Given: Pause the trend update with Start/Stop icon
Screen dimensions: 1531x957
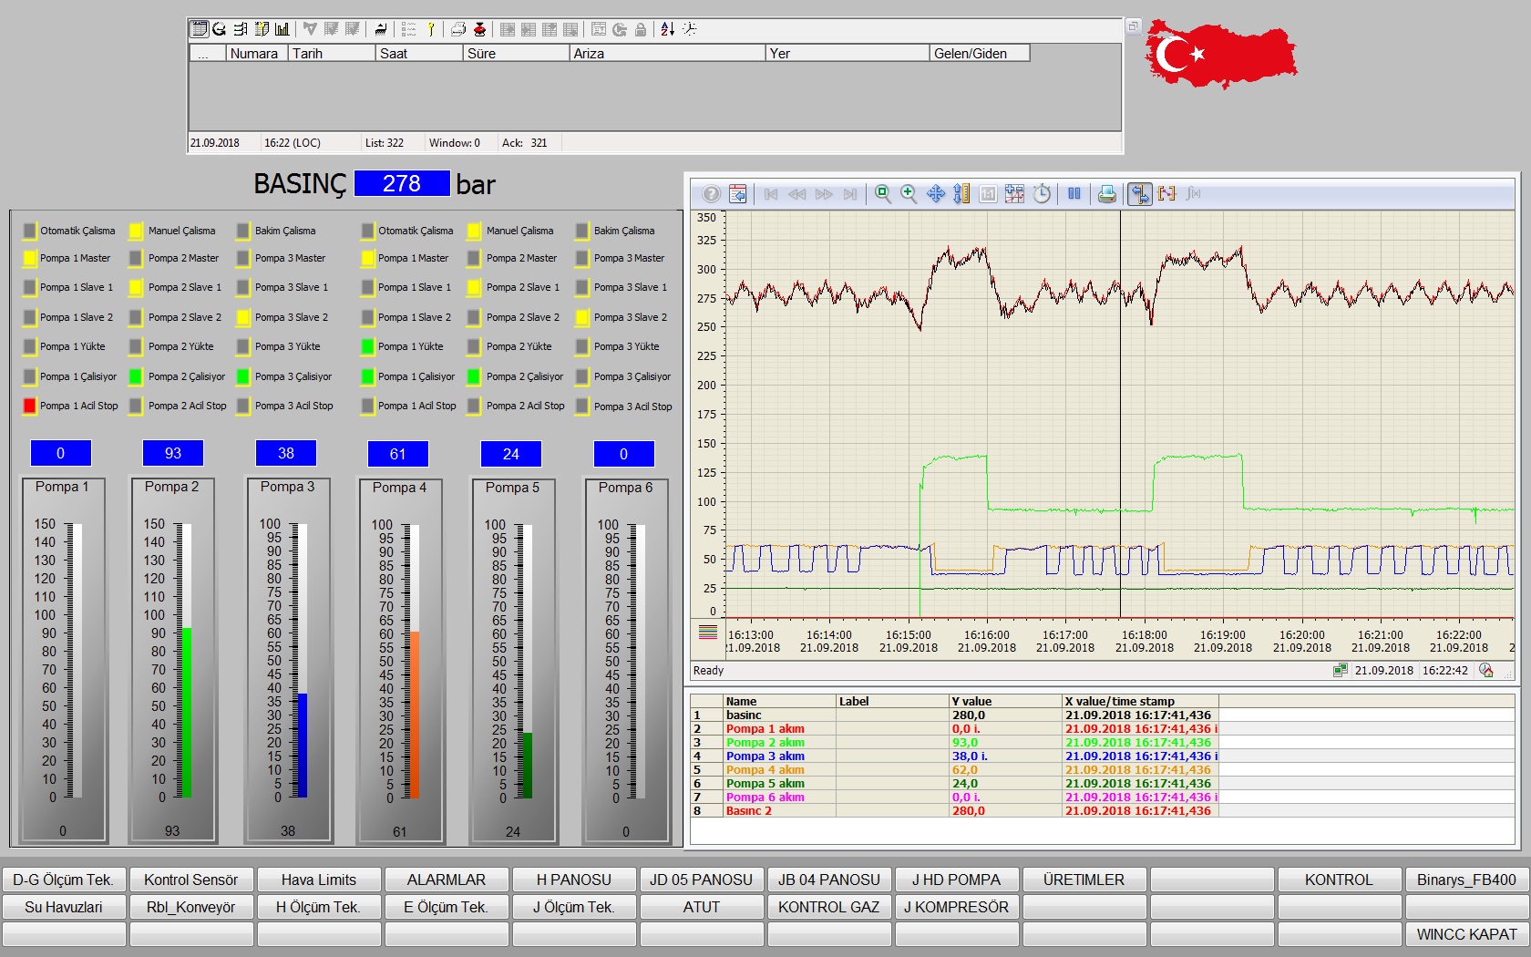Looking at the screenshot, I should [1074, 193].
